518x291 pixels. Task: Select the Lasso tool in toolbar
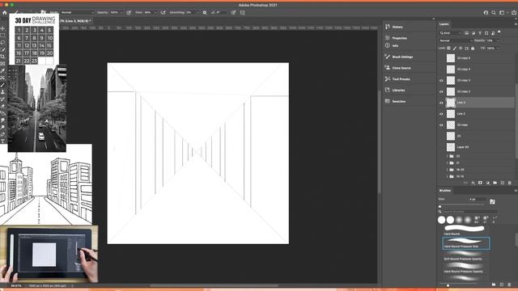pos(2,43)
